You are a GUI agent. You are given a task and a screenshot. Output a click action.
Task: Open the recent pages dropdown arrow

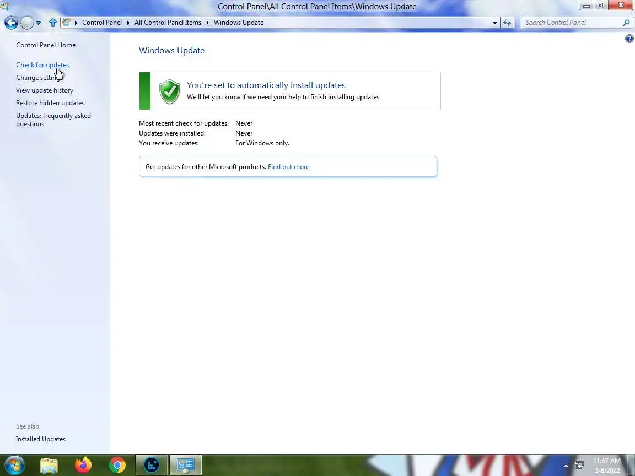(x=39, y=23)
